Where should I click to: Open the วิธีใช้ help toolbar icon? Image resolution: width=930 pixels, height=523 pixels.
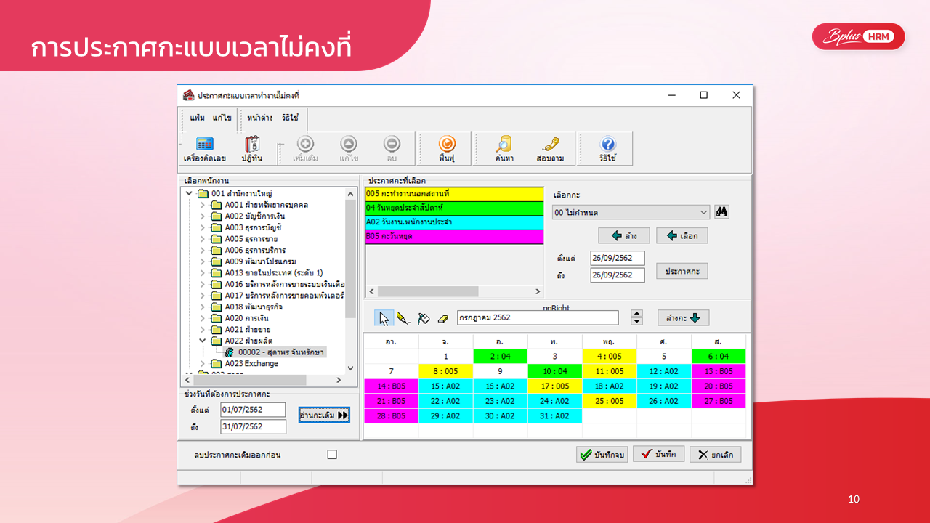point(608,149)
